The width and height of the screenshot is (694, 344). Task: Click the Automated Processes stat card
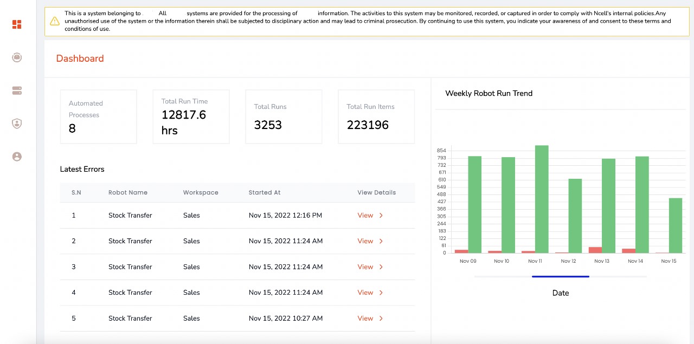pos(98,117)
